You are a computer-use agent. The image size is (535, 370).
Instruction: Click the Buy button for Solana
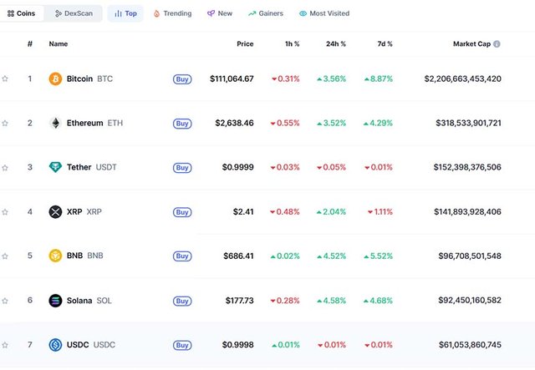(x=182, y=302)
